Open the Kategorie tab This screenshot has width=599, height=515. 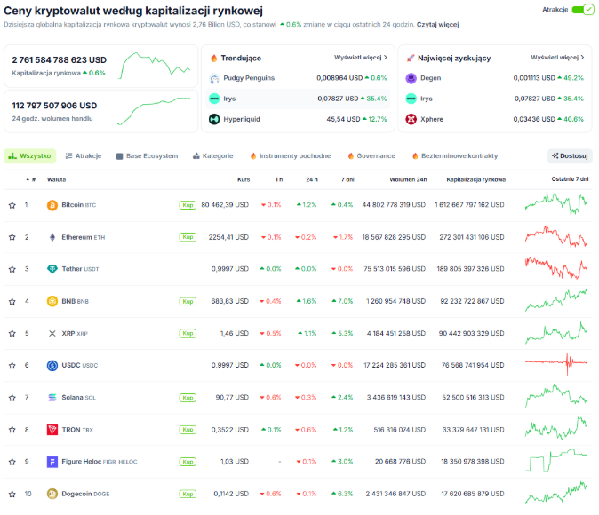212,155
